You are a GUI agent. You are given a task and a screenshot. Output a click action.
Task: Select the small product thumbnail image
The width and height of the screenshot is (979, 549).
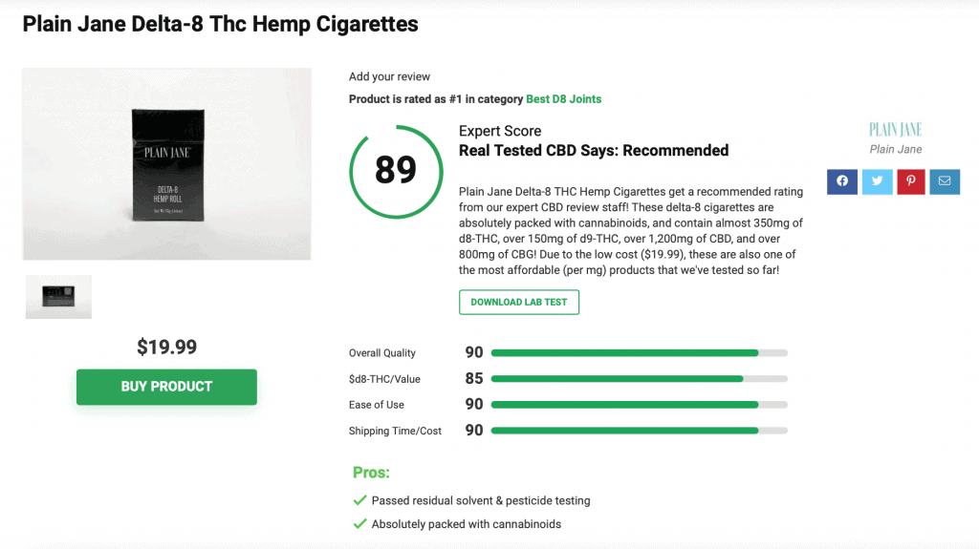tap(58, 297)
